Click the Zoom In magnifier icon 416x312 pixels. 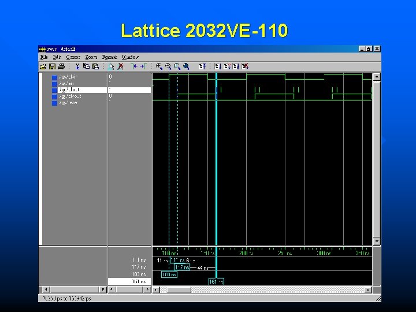click(x=159, y=66)
